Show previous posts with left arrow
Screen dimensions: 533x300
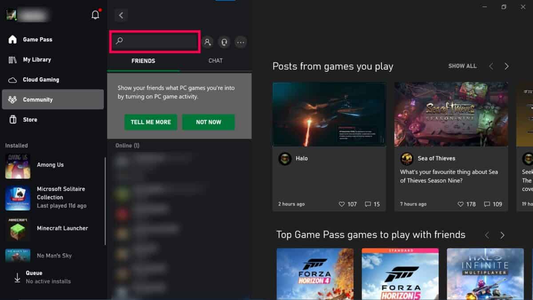point(491,66)
